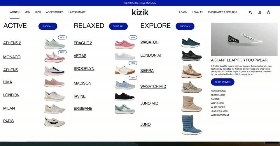Open White Shoes quick link
280x146 pixels.
coord(218,107)
